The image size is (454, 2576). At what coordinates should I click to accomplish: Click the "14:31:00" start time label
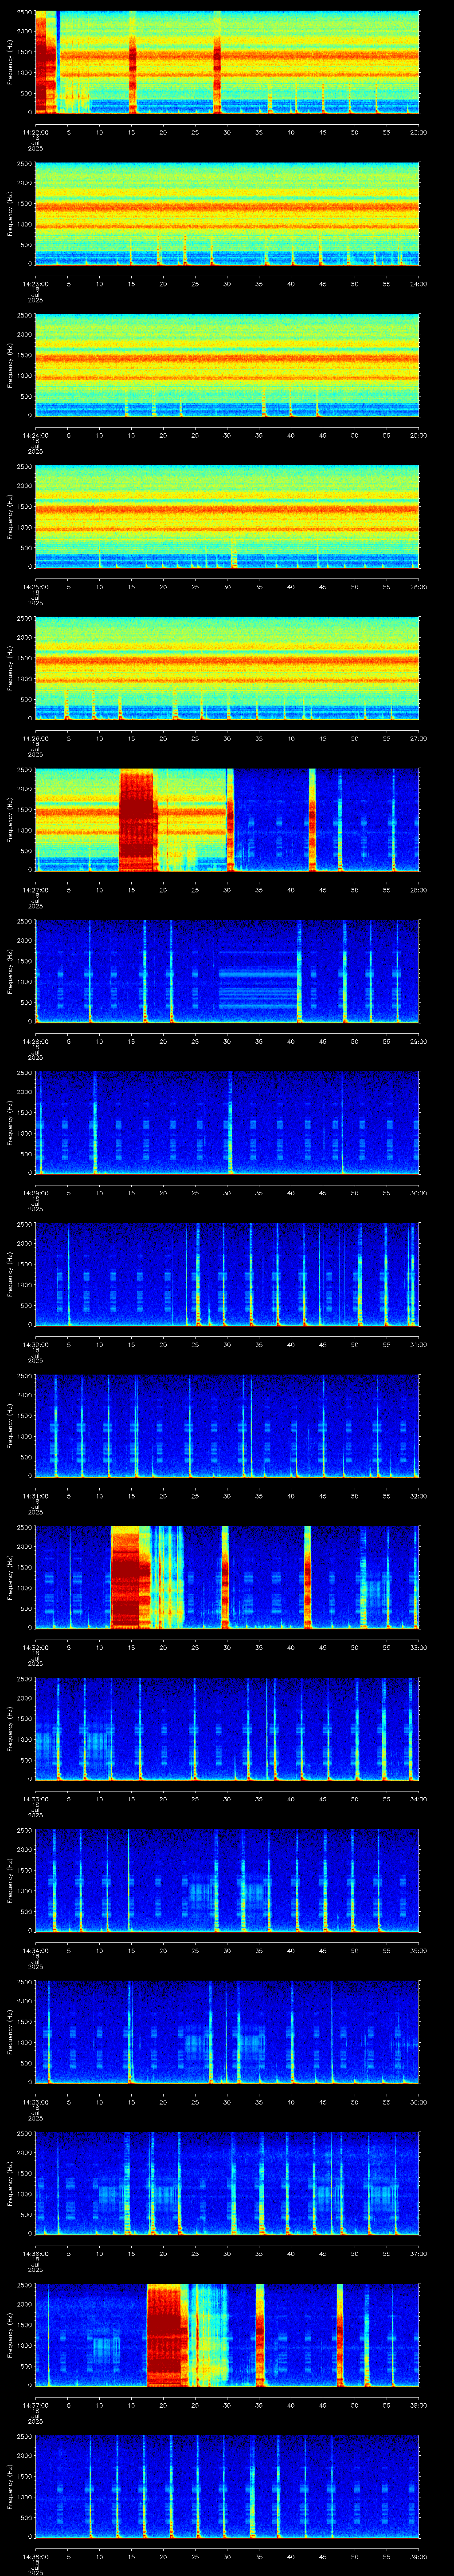click(x=35, y=1496)
